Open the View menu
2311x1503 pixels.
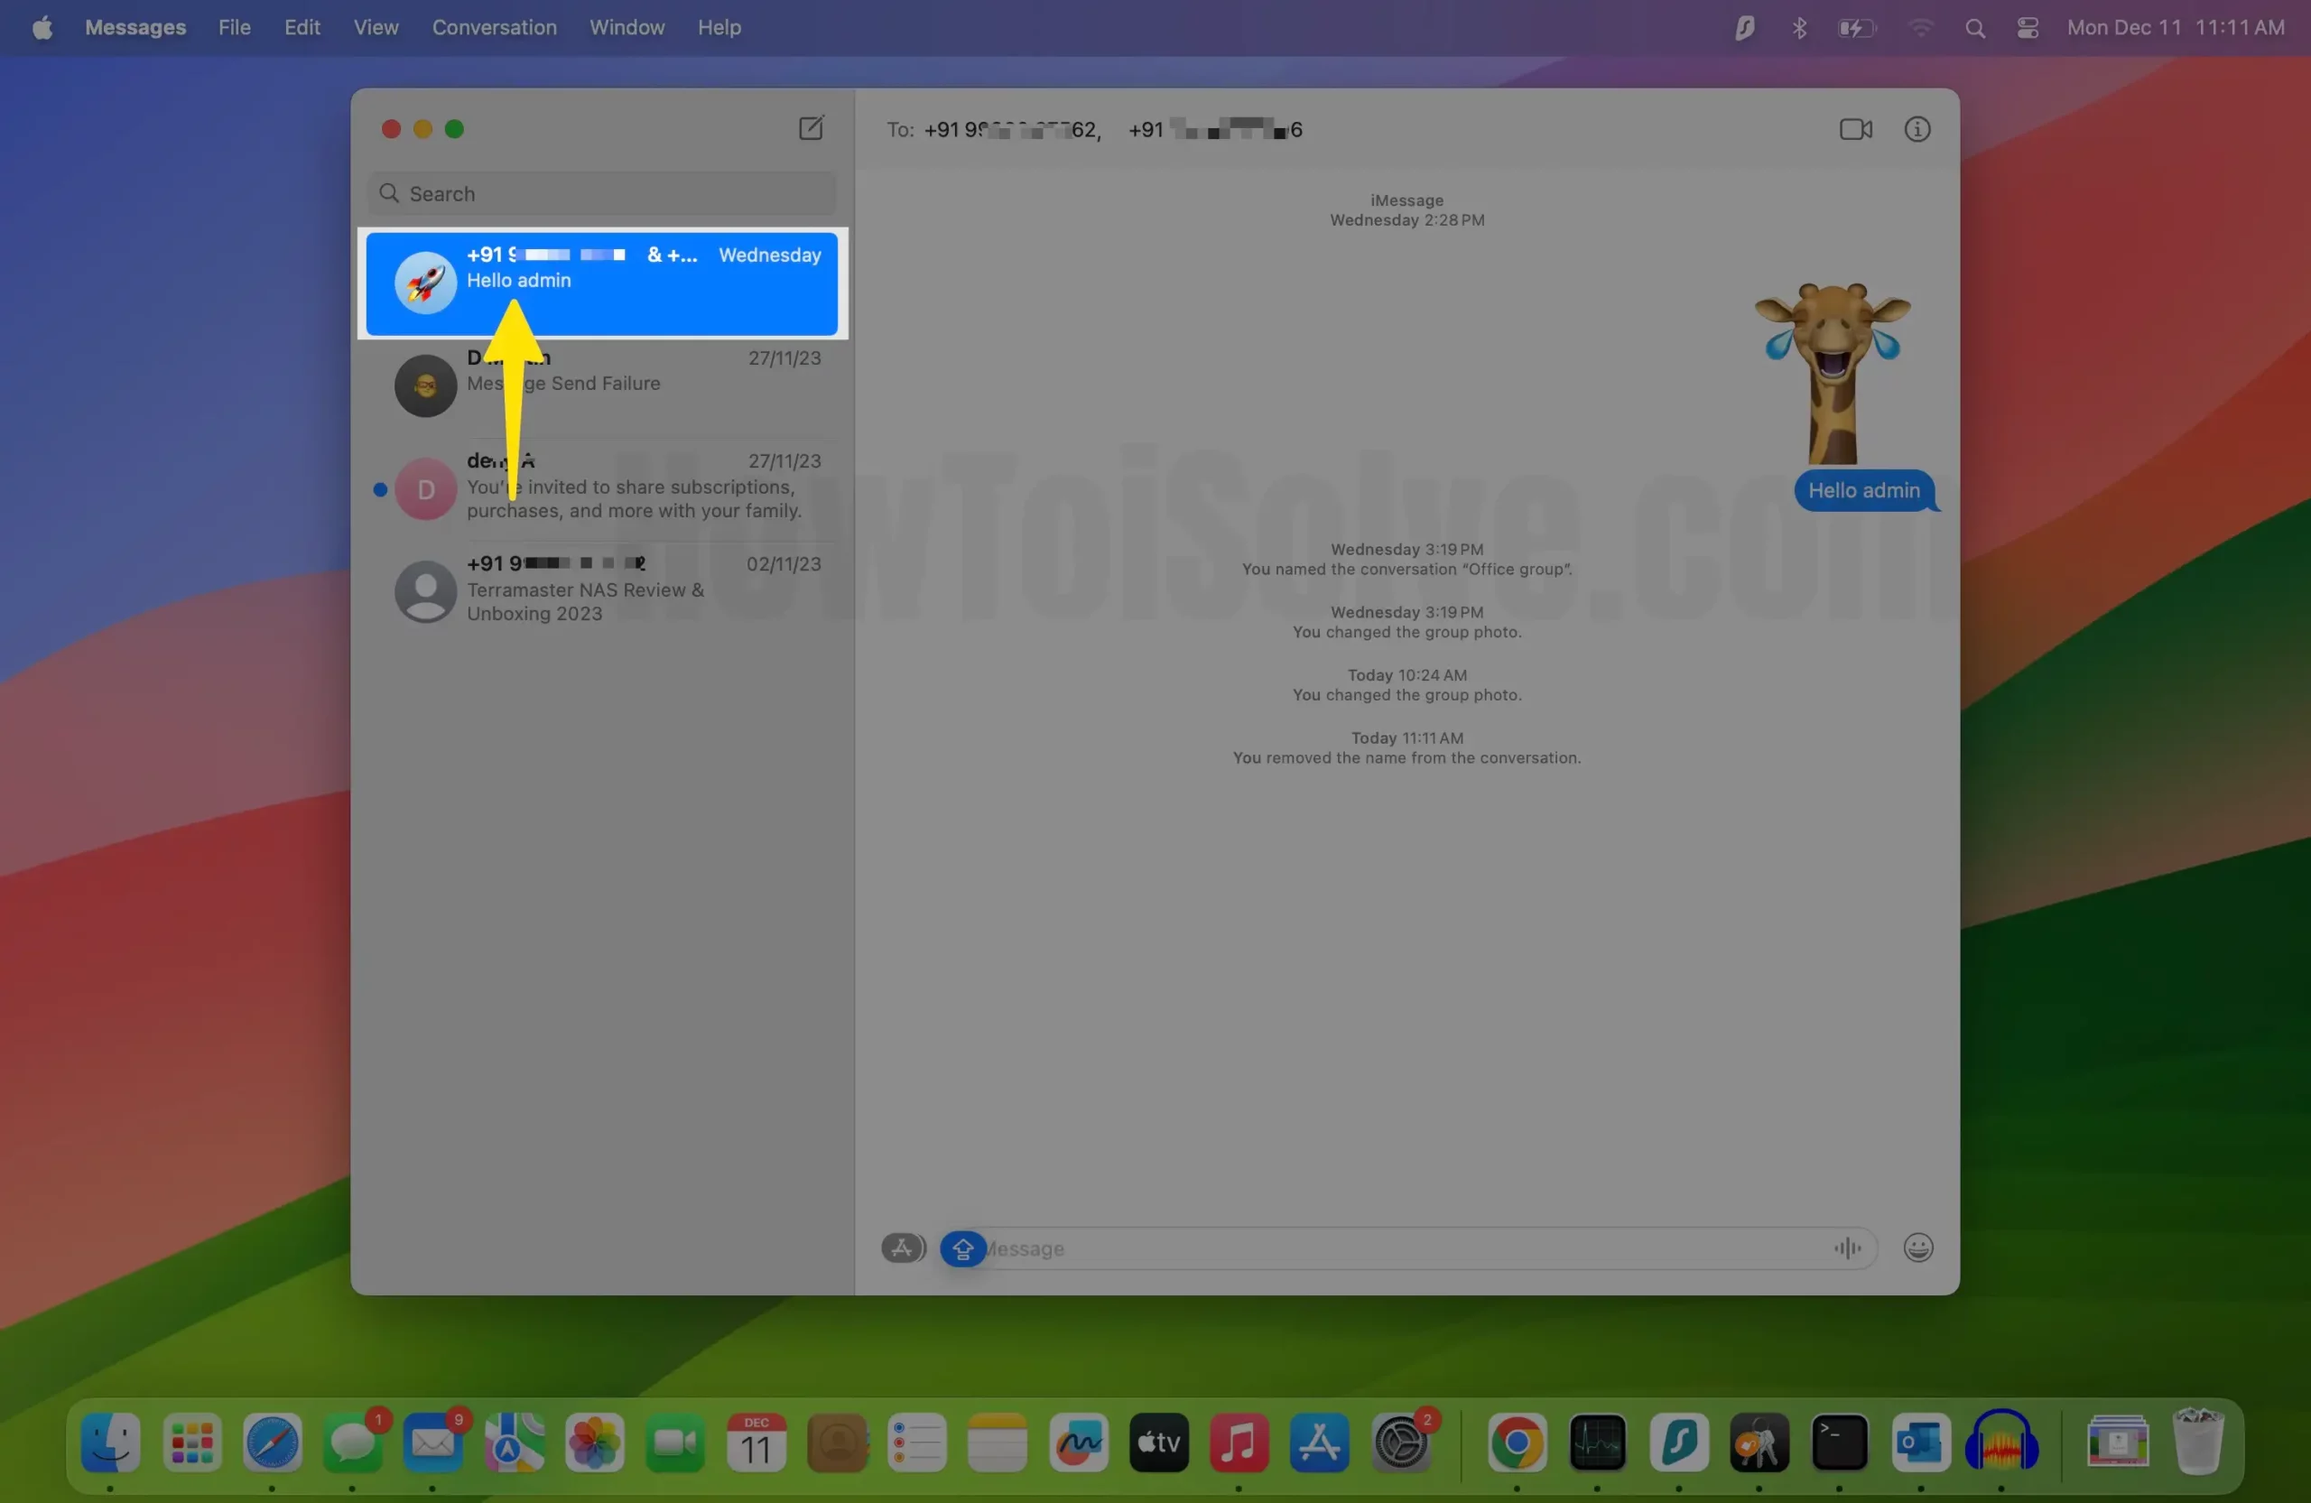376,28
